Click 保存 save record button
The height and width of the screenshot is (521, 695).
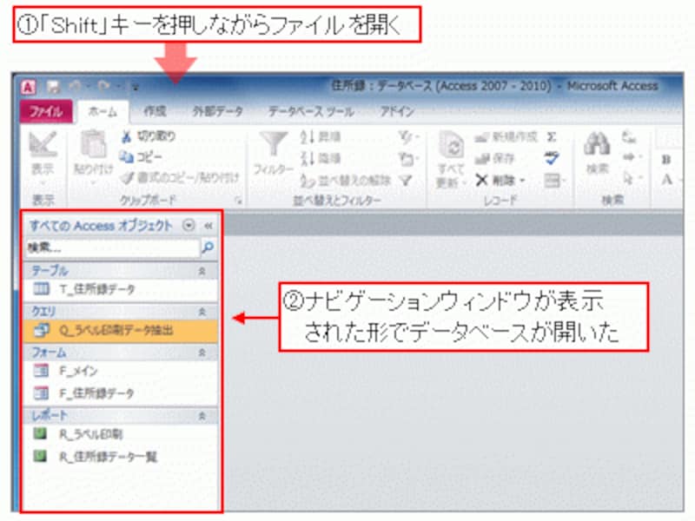tap(494, 158)
